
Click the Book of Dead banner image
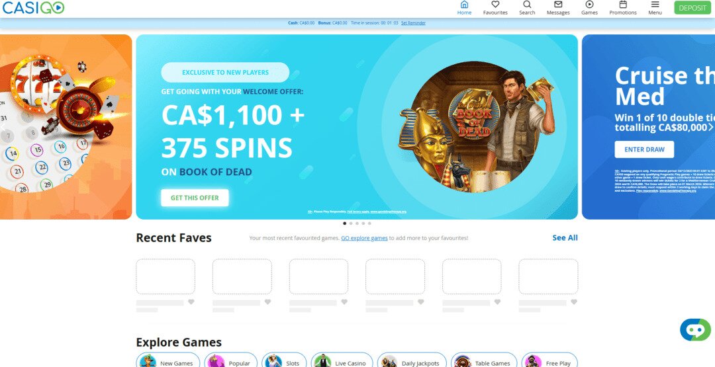coord(475,127)
